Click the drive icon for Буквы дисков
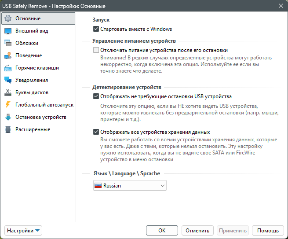Image resolution: width=288 pixels, height=239 pixels. pyautogui.click(x=8, y=92)
